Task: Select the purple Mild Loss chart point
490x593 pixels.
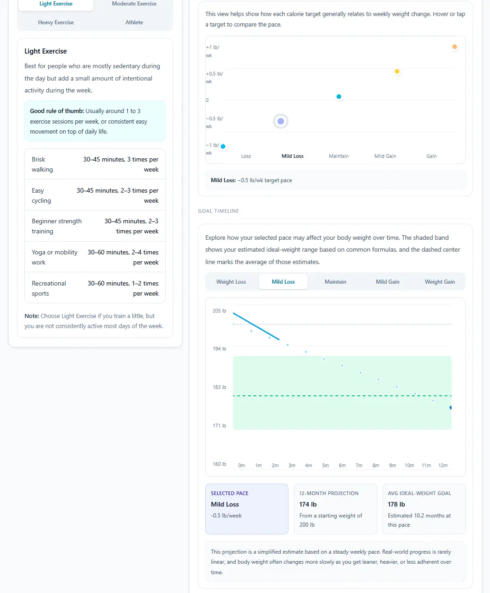Action: pos(281,121)
